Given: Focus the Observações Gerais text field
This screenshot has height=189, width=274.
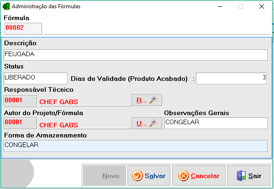Looking at the screenshot, I should pyautogui.click(x=216, y=123).
